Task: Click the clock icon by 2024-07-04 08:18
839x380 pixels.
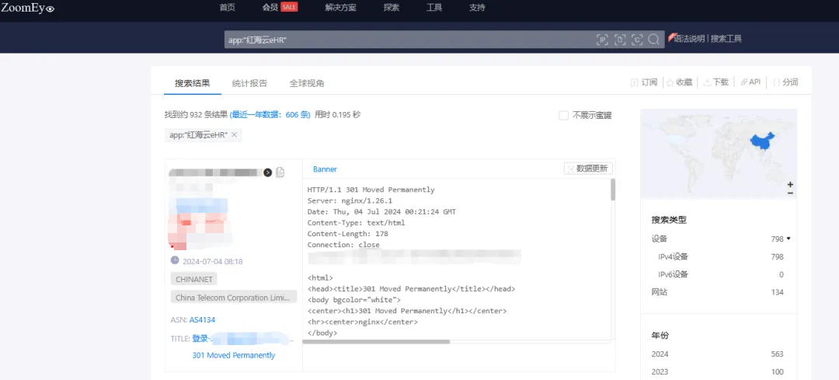Action: 175,260
